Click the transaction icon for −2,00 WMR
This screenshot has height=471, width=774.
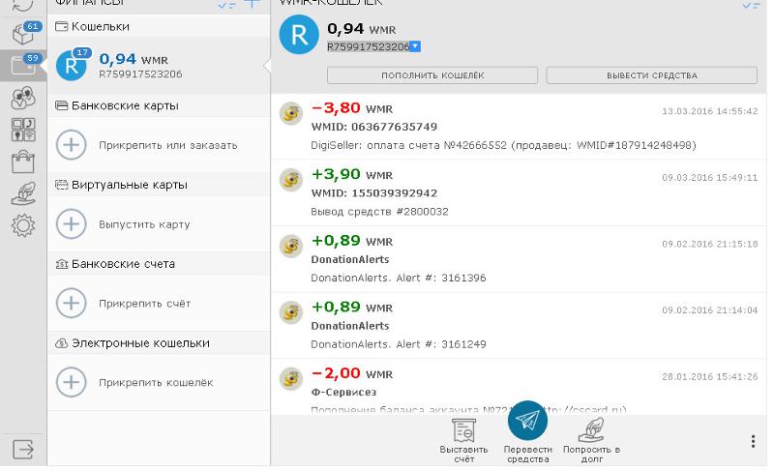pos(291,379)
